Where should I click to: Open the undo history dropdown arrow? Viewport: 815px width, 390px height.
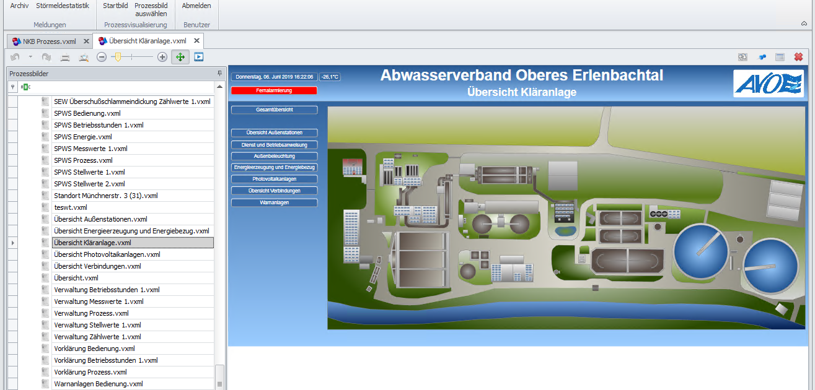point(30,57)
